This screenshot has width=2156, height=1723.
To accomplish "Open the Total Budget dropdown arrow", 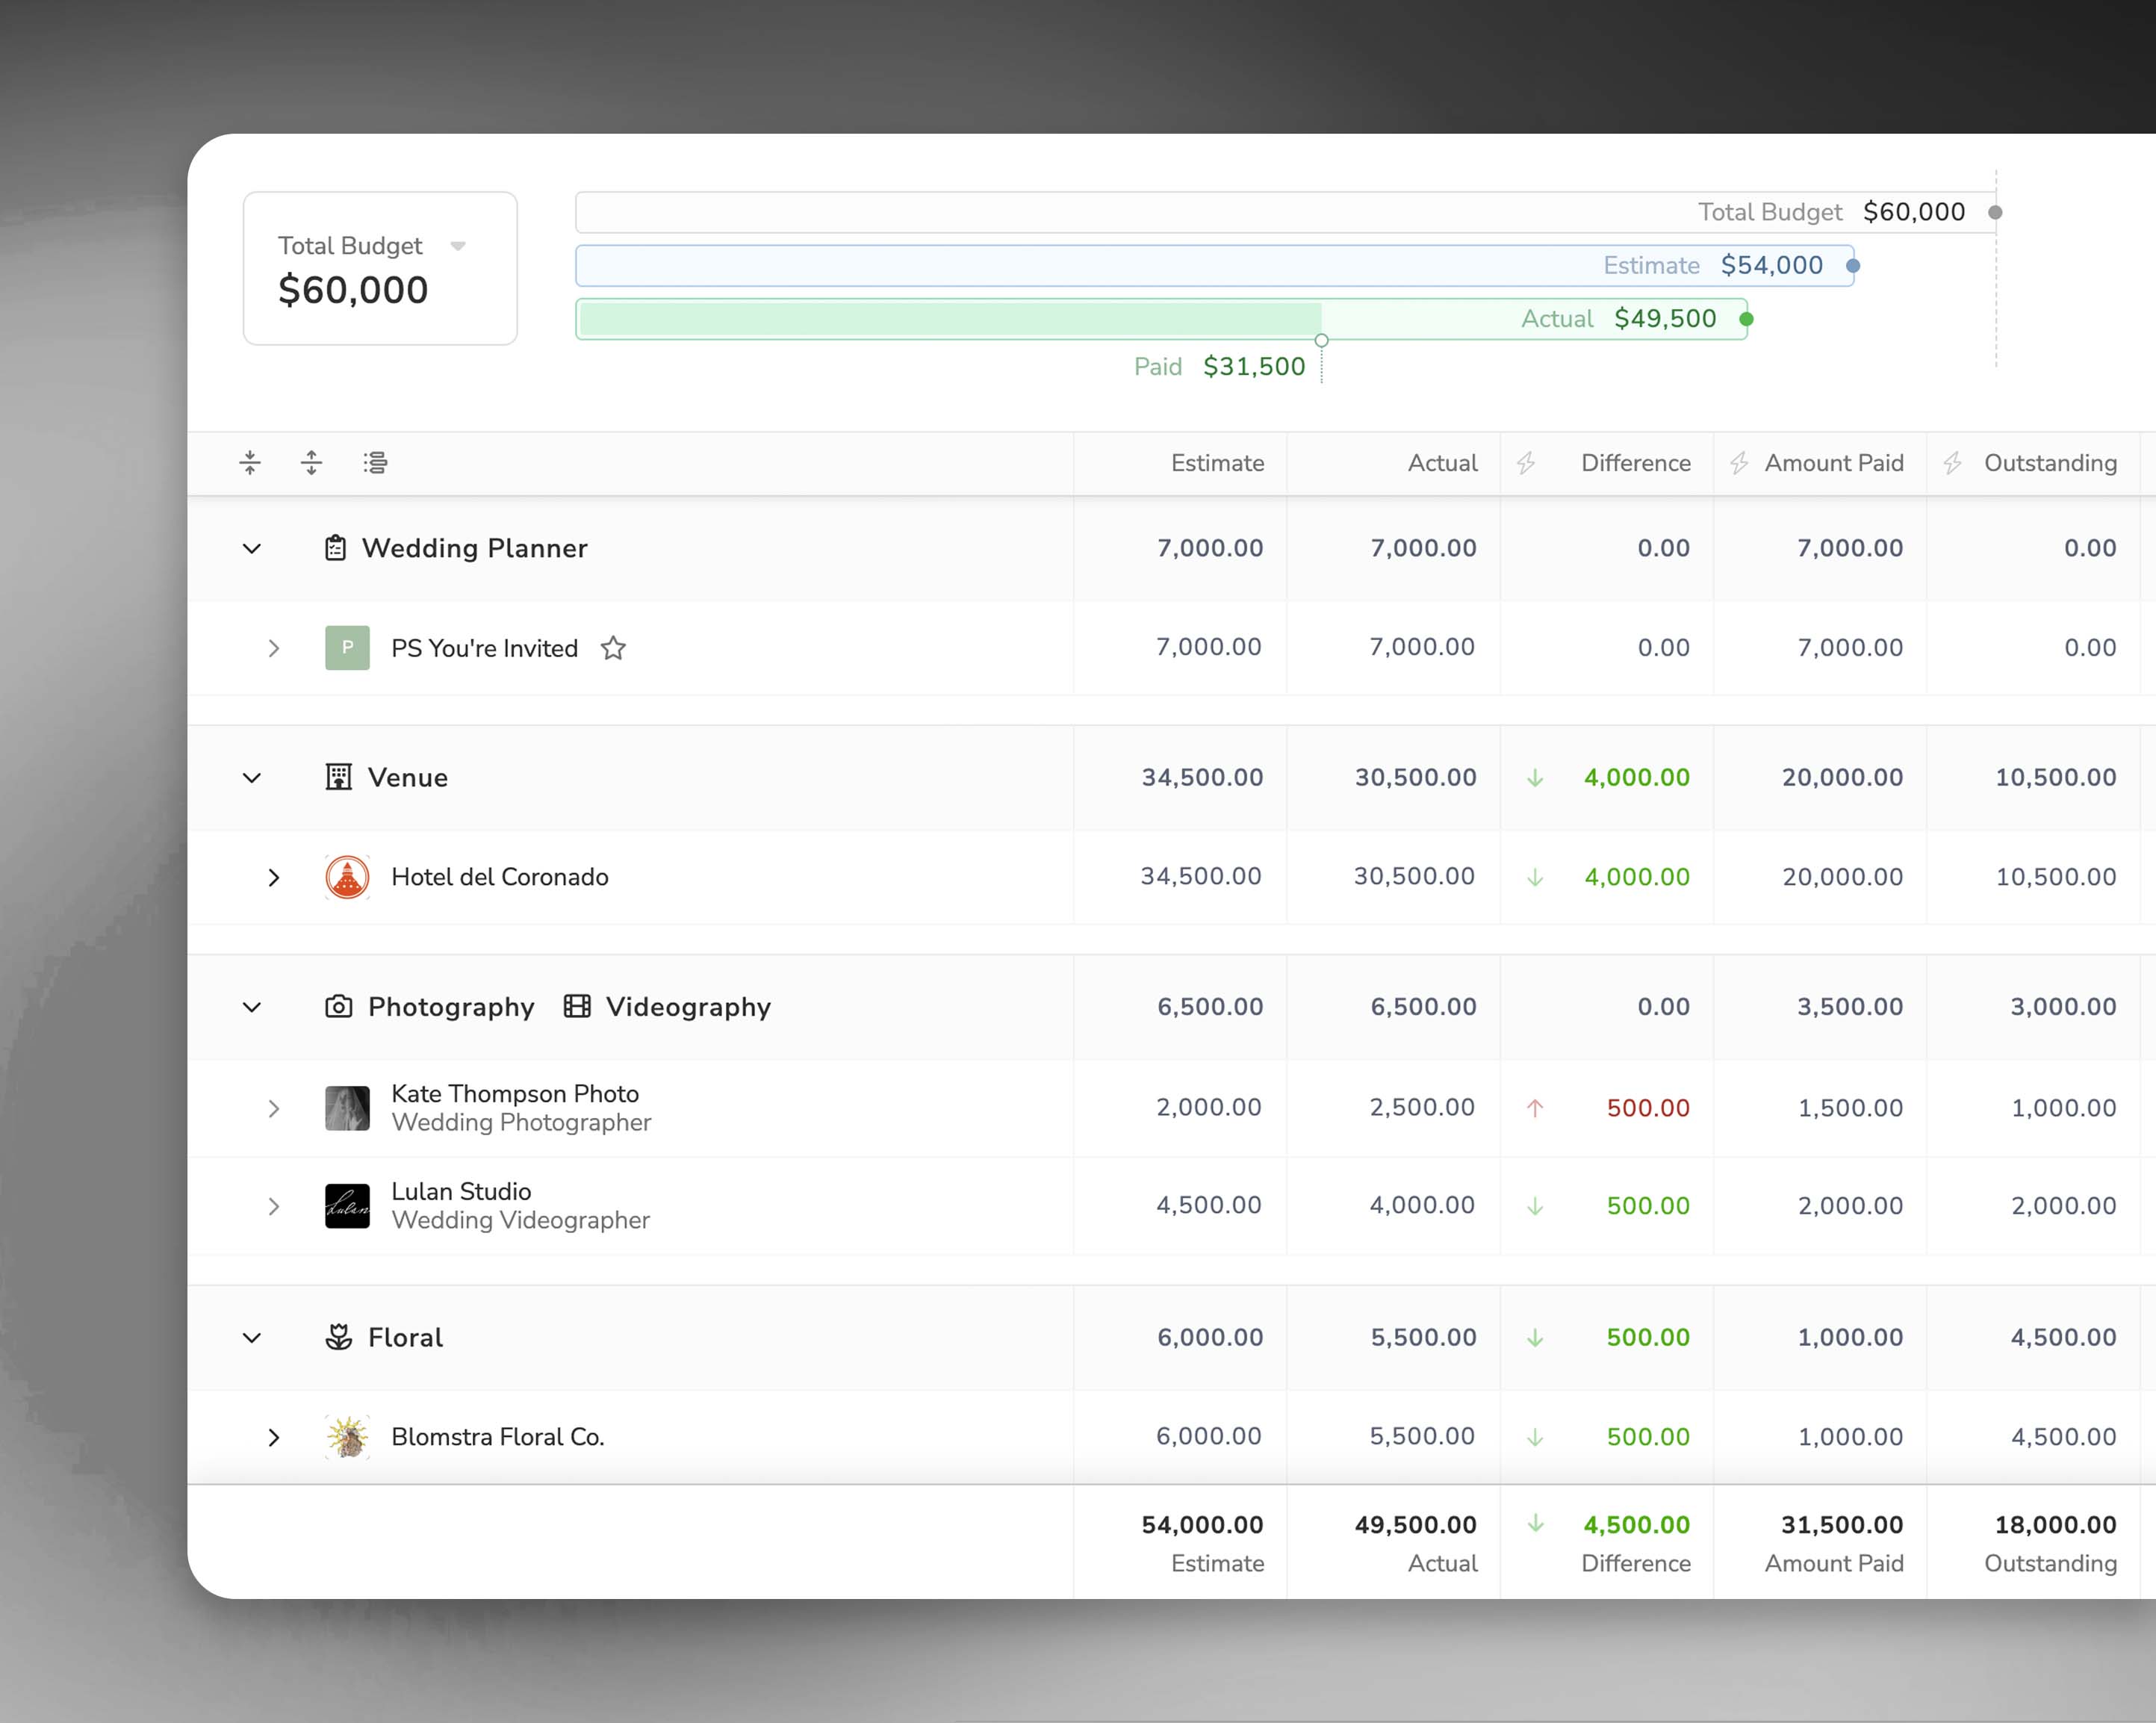I will pyautogui.click(x=458, y=246).
